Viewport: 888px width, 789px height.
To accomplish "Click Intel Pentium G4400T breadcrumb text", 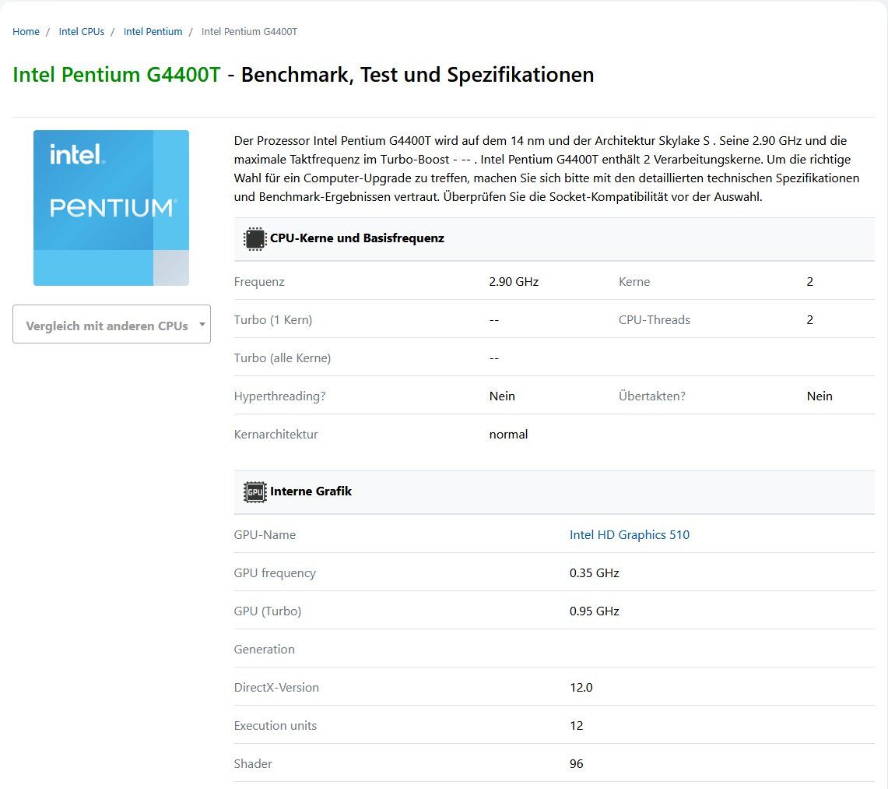I will (x=249, y=32).
